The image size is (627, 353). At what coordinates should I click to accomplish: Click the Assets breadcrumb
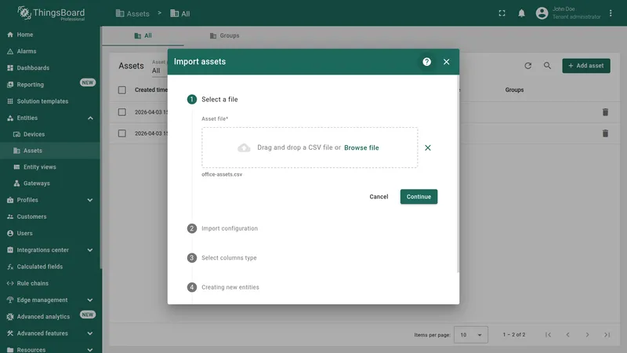coord(132,13)
